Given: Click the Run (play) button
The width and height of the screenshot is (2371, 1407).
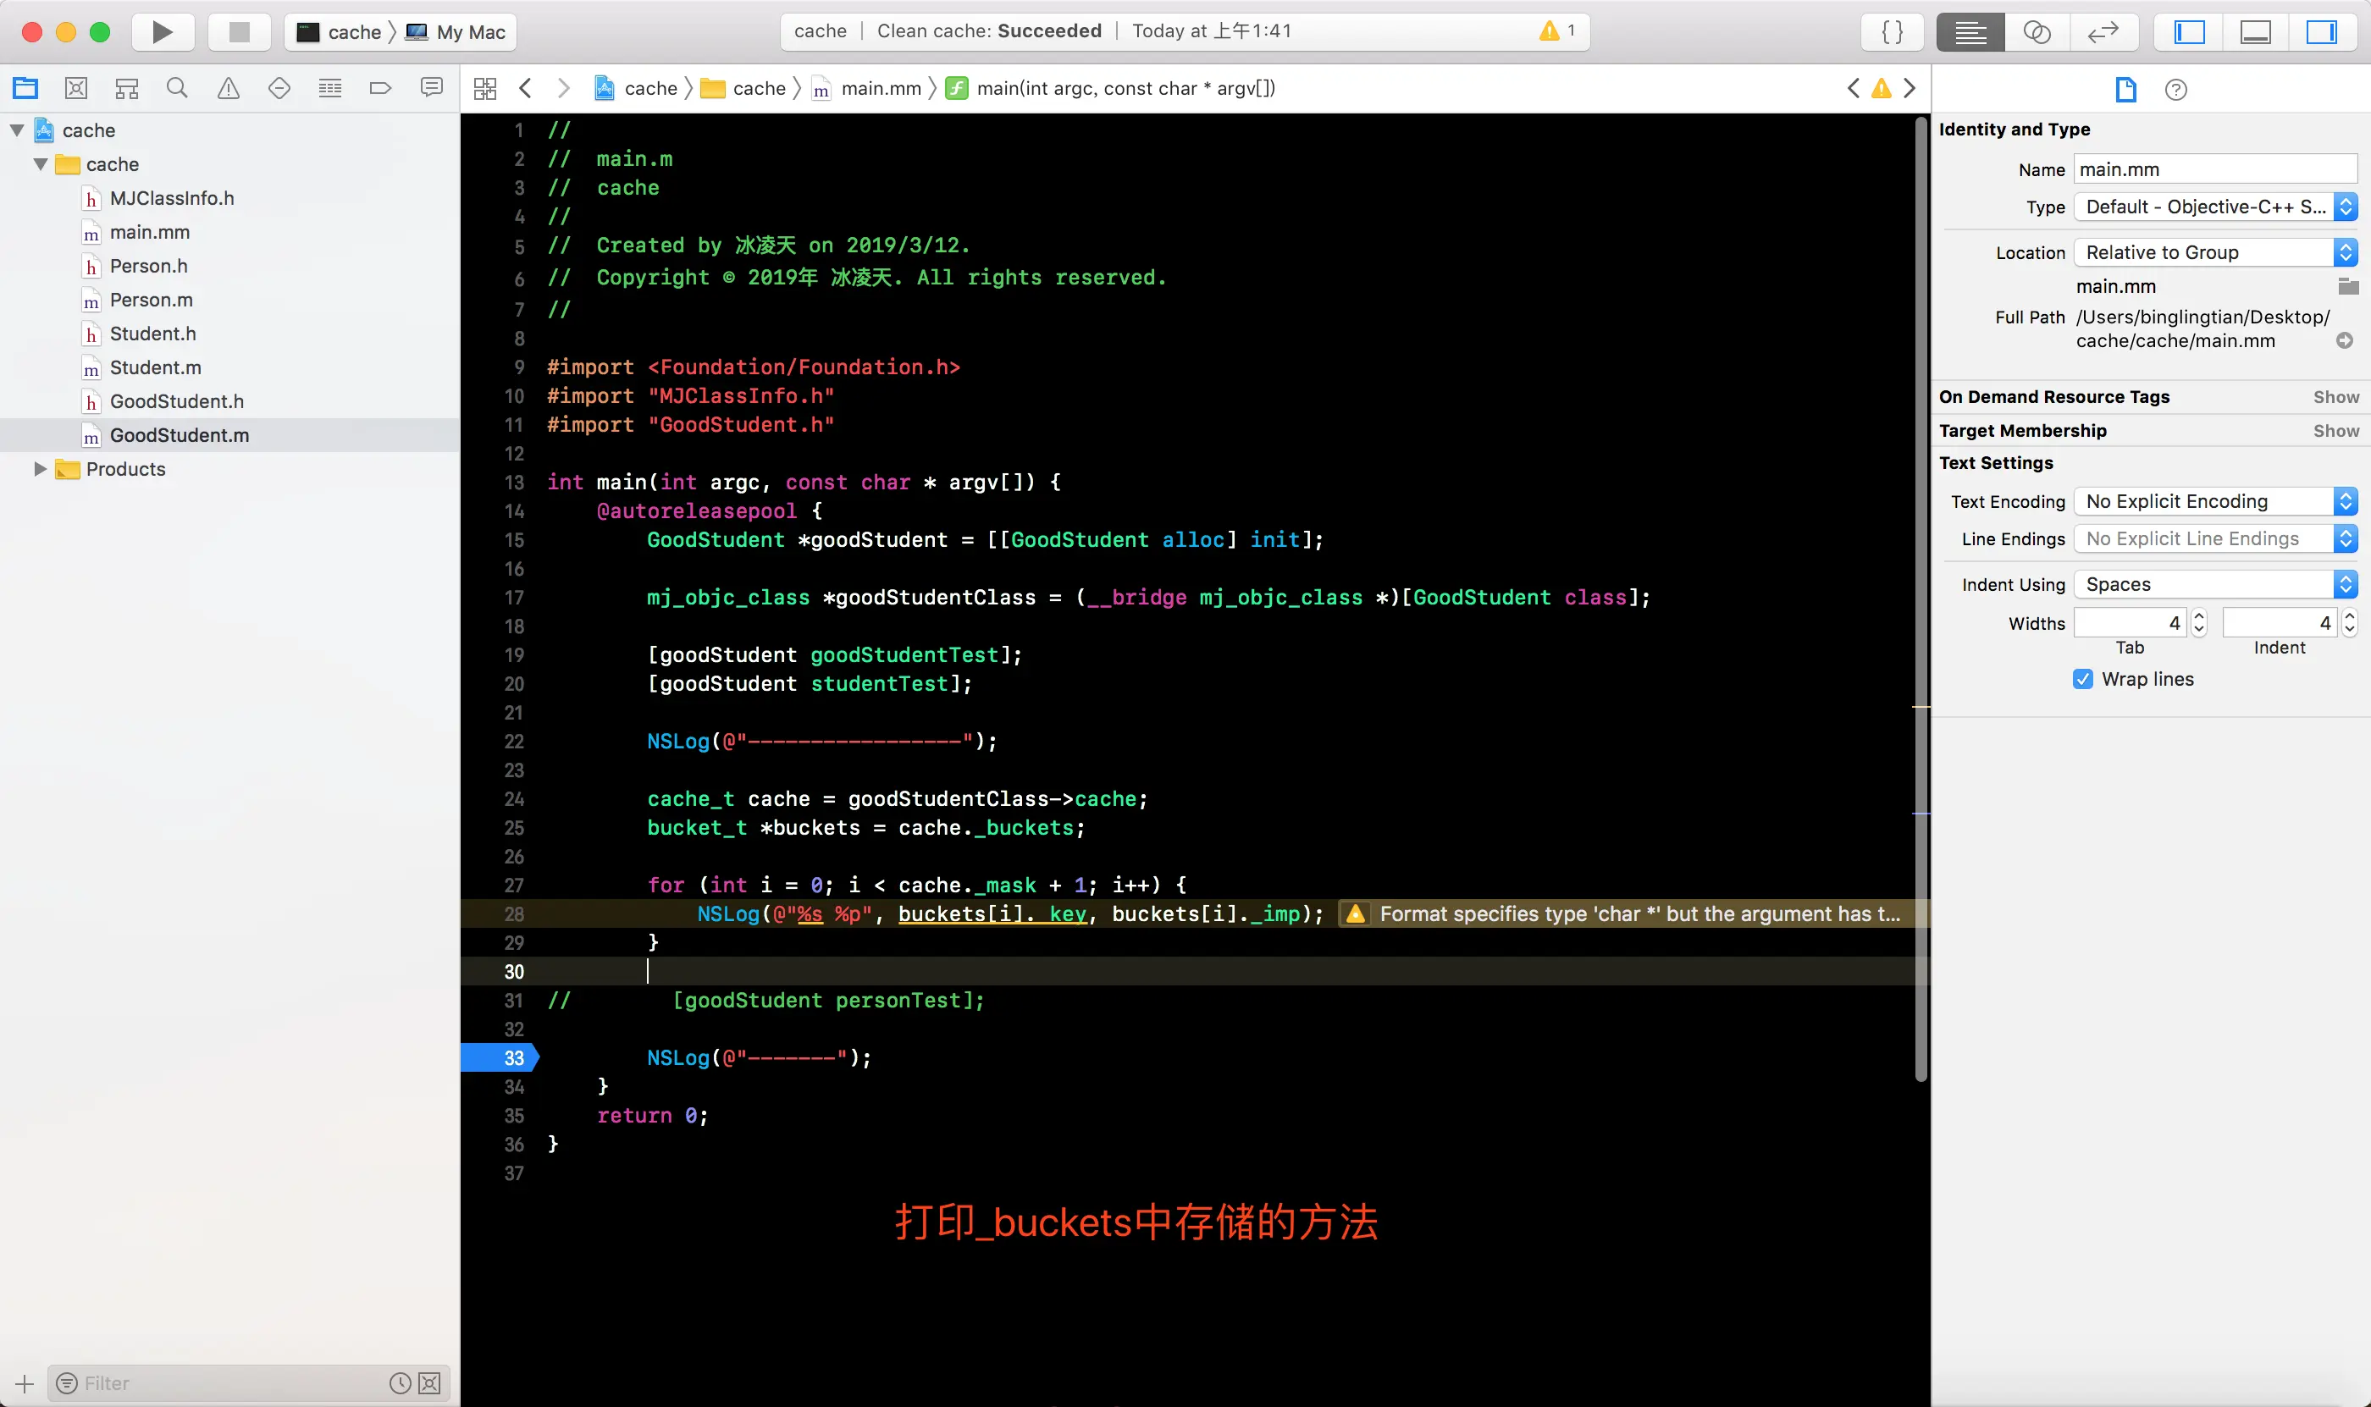Looking at the screenshot, I should click(x=163, y=32).
